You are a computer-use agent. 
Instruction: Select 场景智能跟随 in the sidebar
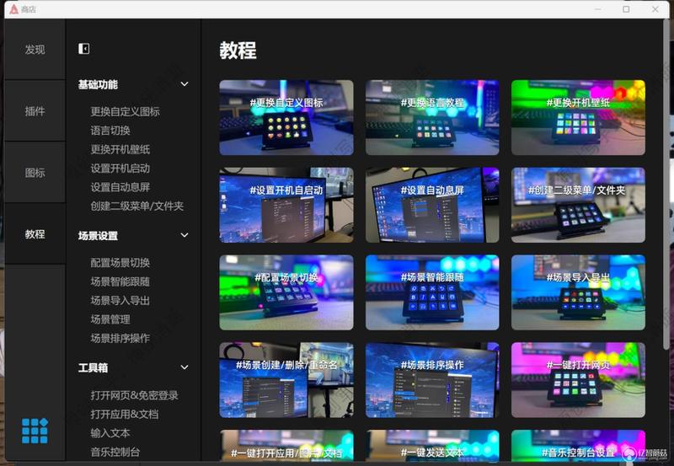tap(120, 281)
